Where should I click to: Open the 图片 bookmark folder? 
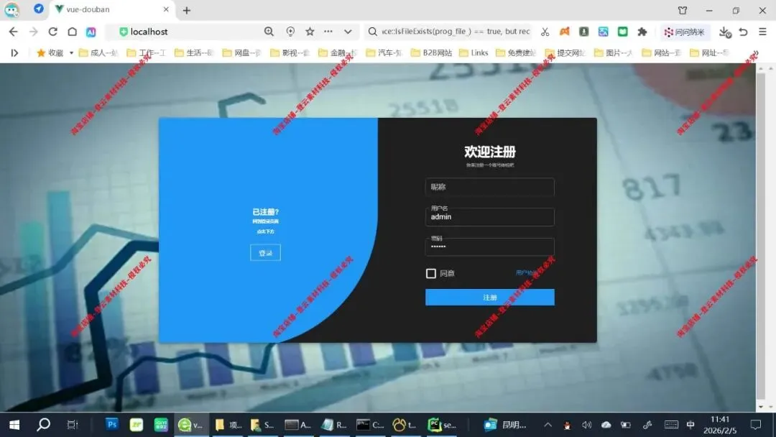[613, 52]
